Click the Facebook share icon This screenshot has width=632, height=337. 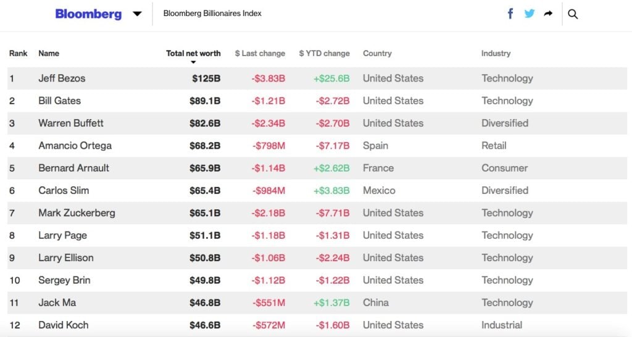[510, 14]
